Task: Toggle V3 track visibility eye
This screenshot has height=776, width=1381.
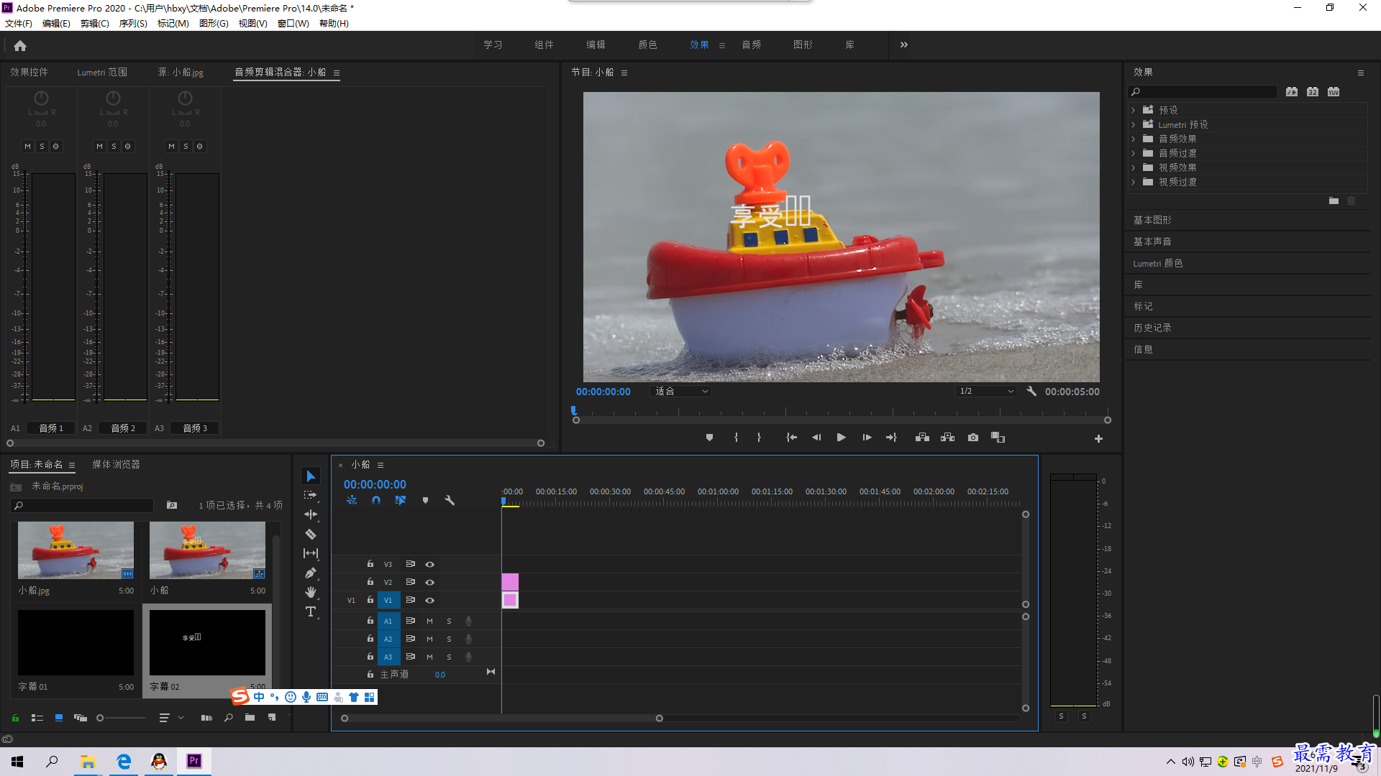Action: point(429,564)
